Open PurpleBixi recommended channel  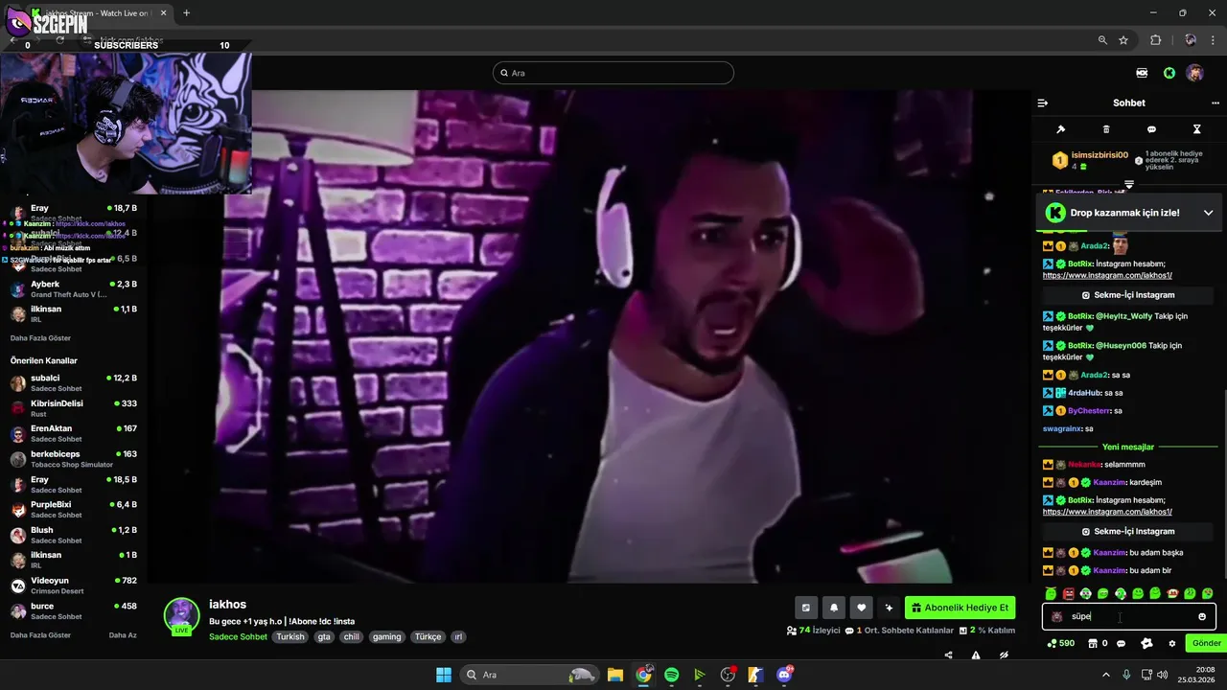point(74,509)
